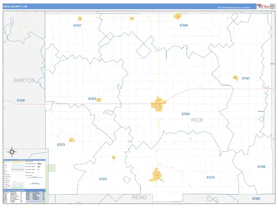Select ZIP code label 67573

(61, 145)
